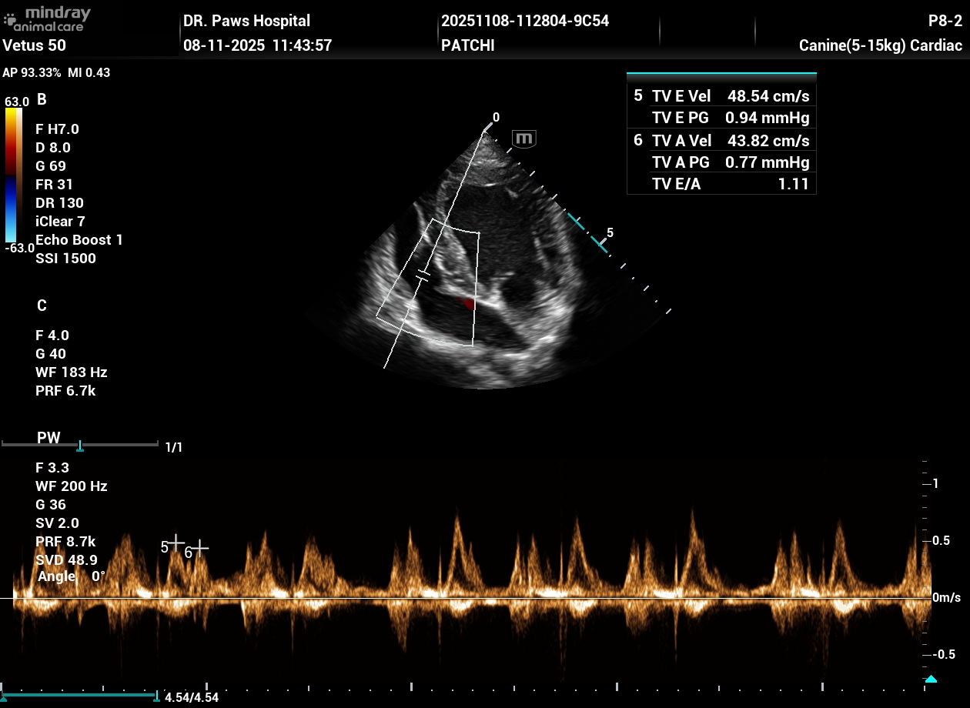Viewport: 970px width, 708px height.
Task: Click the cine playback bar end handle
Action: click(x=157, y=696)
